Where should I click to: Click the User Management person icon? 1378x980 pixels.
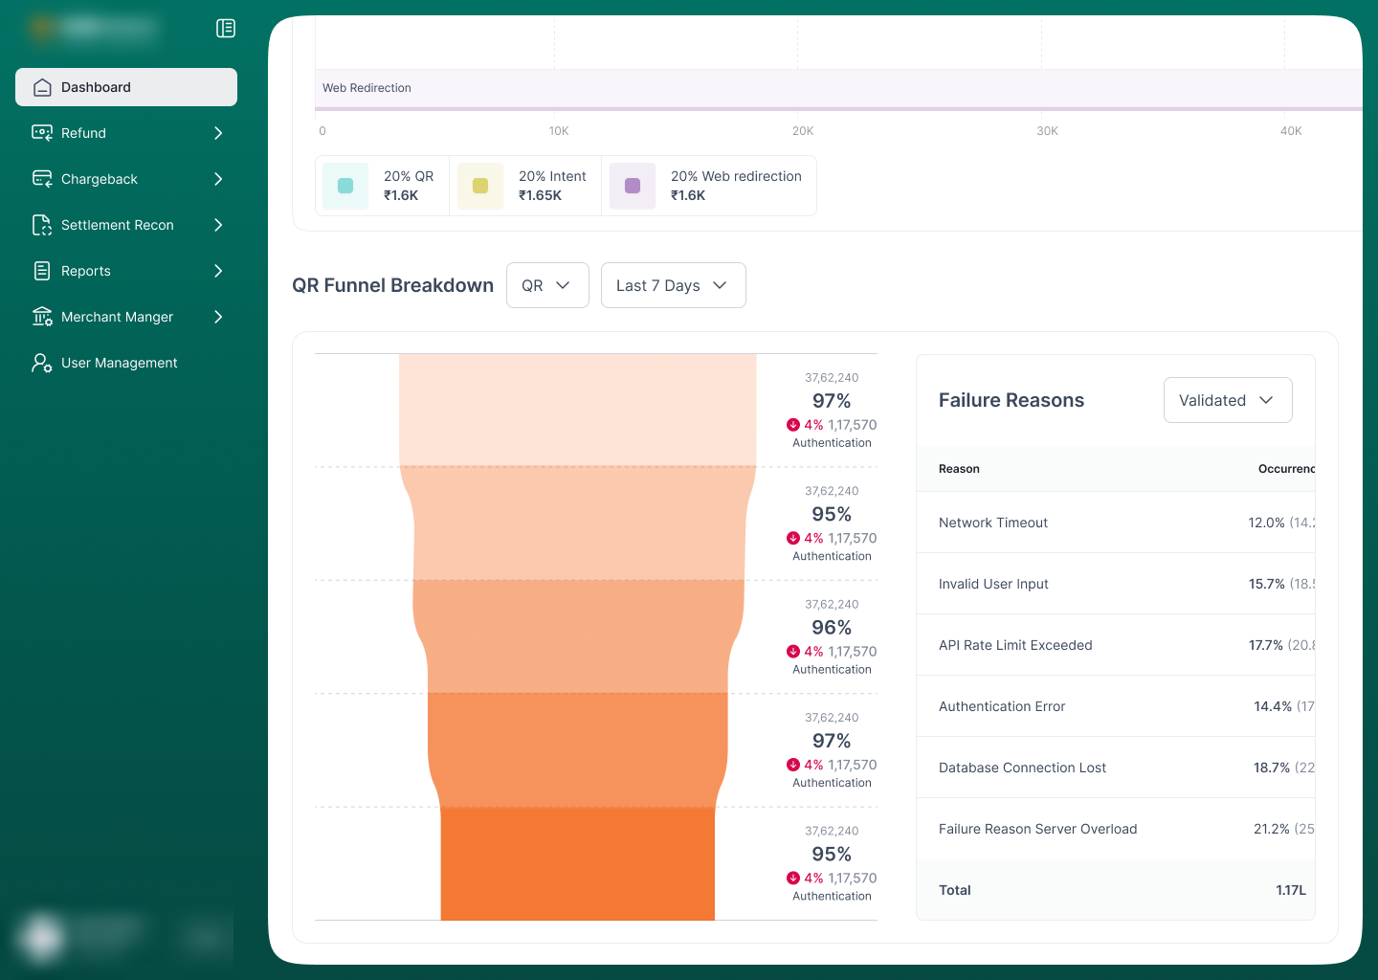[x=42, y=363]
